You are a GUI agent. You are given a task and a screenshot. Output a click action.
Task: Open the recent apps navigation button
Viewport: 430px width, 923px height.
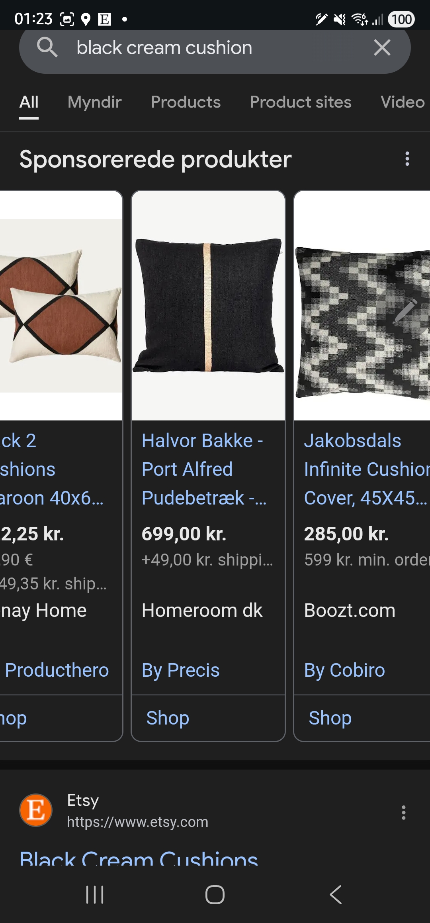pyautogui.click(x=95, y=895)
